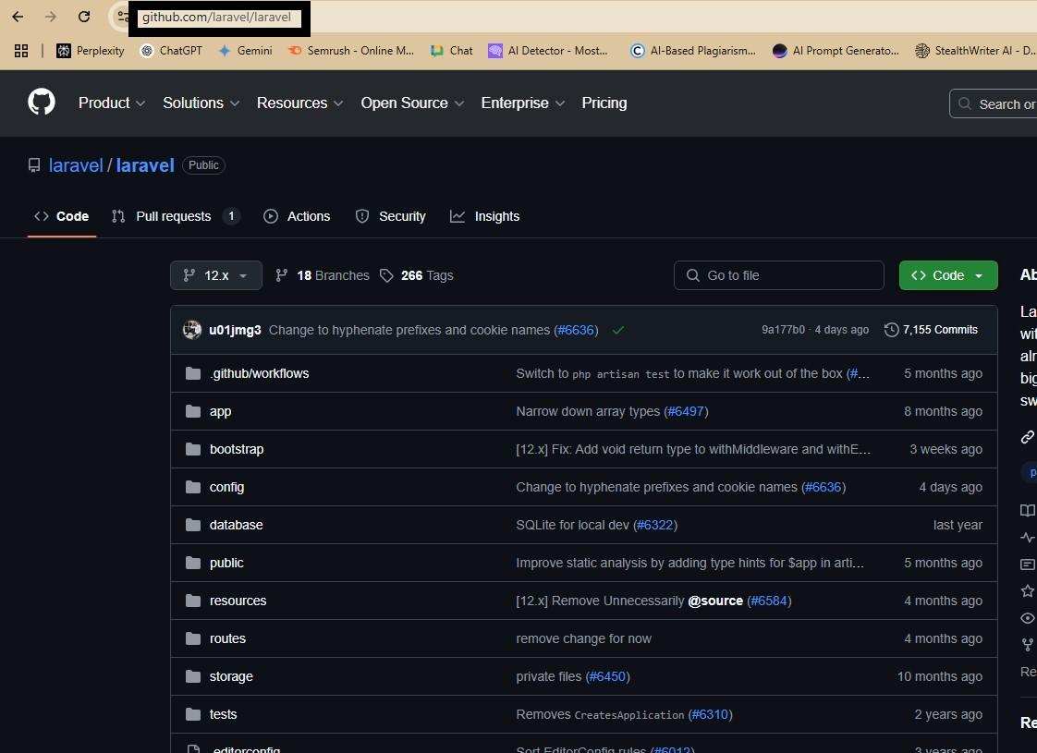Image resolution: width=1037 pixels, height=753 pixels.
Task: Open the browser apps grid icon
Action: 21,51
